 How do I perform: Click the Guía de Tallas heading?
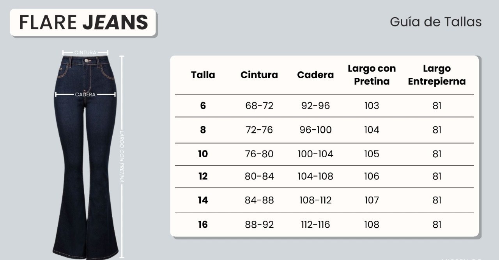tap(435, 22)
